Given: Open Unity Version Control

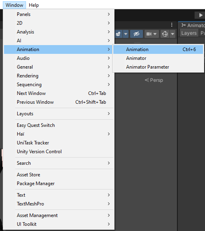Looking at the screenshot, I should tap(59, 152).
